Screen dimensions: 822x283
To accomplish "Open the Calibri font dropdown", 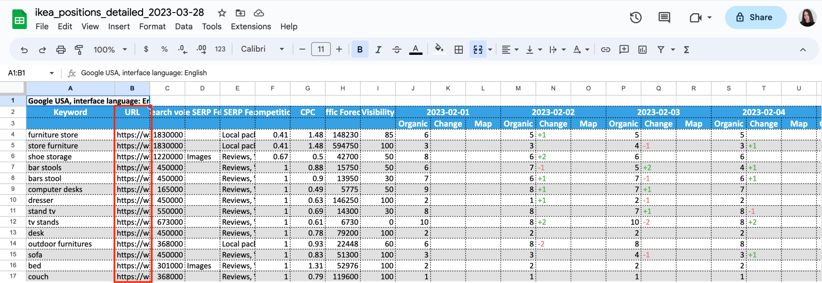I will 262,49.
